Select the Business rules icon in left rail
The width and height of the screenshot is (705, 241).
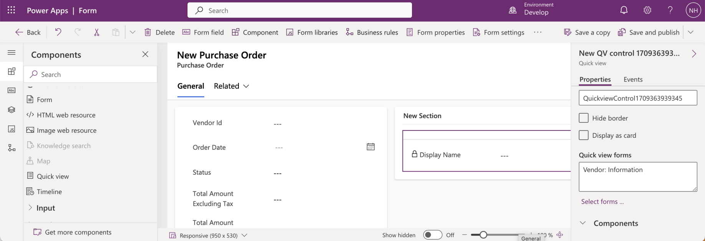[x=12, y=148]
